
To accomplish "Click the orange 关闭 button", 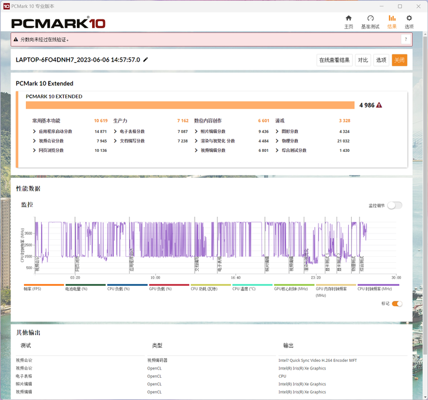I will (x=399, y=60).
